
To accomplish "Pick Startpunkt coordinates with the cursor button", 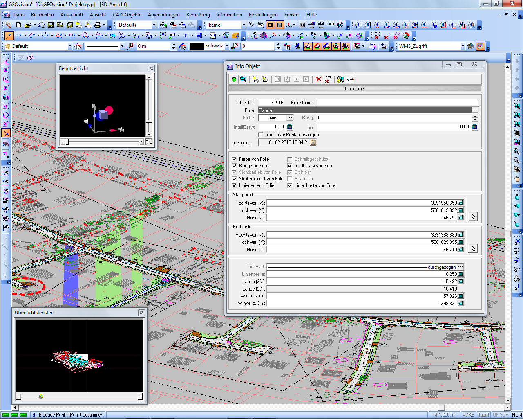I will tap(473, 216).
